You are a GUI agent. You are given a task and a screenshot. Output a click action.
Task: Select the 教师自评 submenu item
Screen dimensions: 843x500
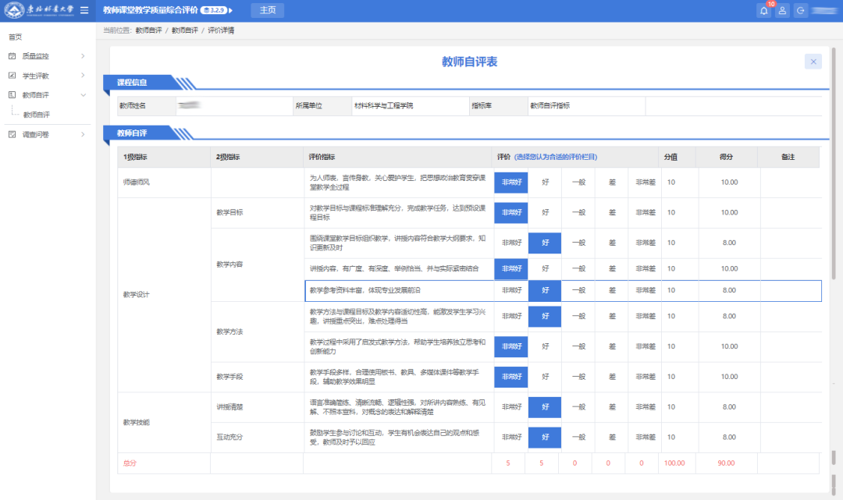(36, 115)
